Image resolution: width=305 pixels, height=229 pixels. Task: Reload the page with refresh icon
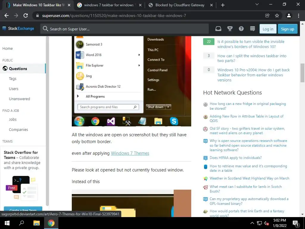26,16
